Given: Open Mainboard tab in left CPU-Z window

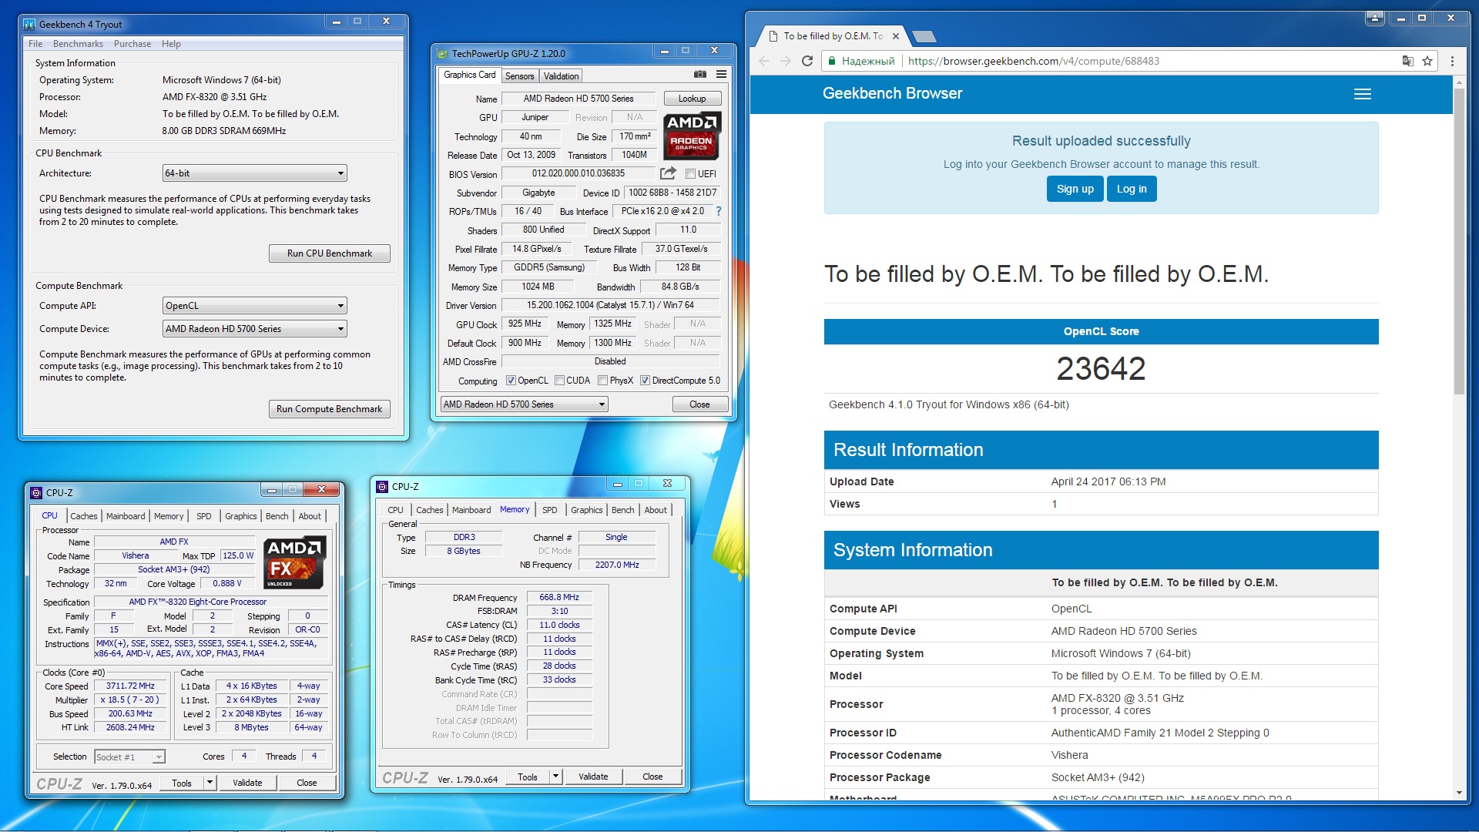Looking at the screenshot, I should pyautogui.click(x=126, y=516).
